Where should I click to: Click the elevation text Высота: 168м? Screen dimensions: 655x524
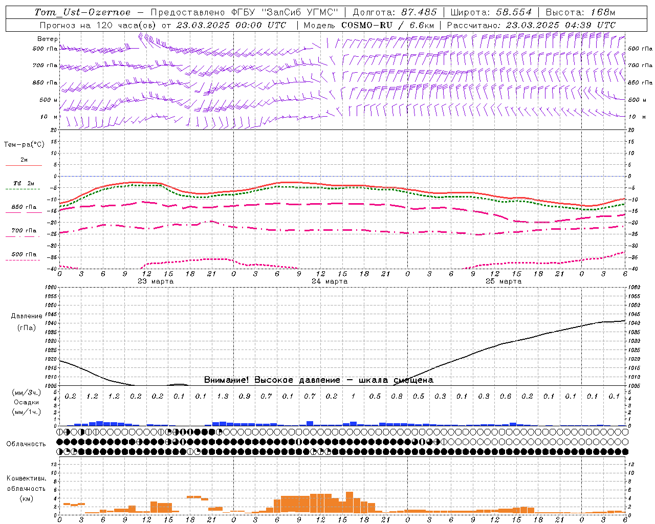tap(580, 12)
